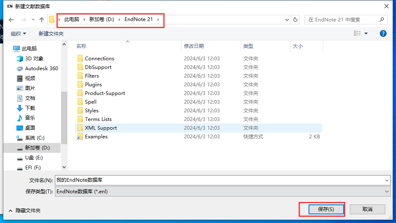Select the XML Support folder

point(198,128)
